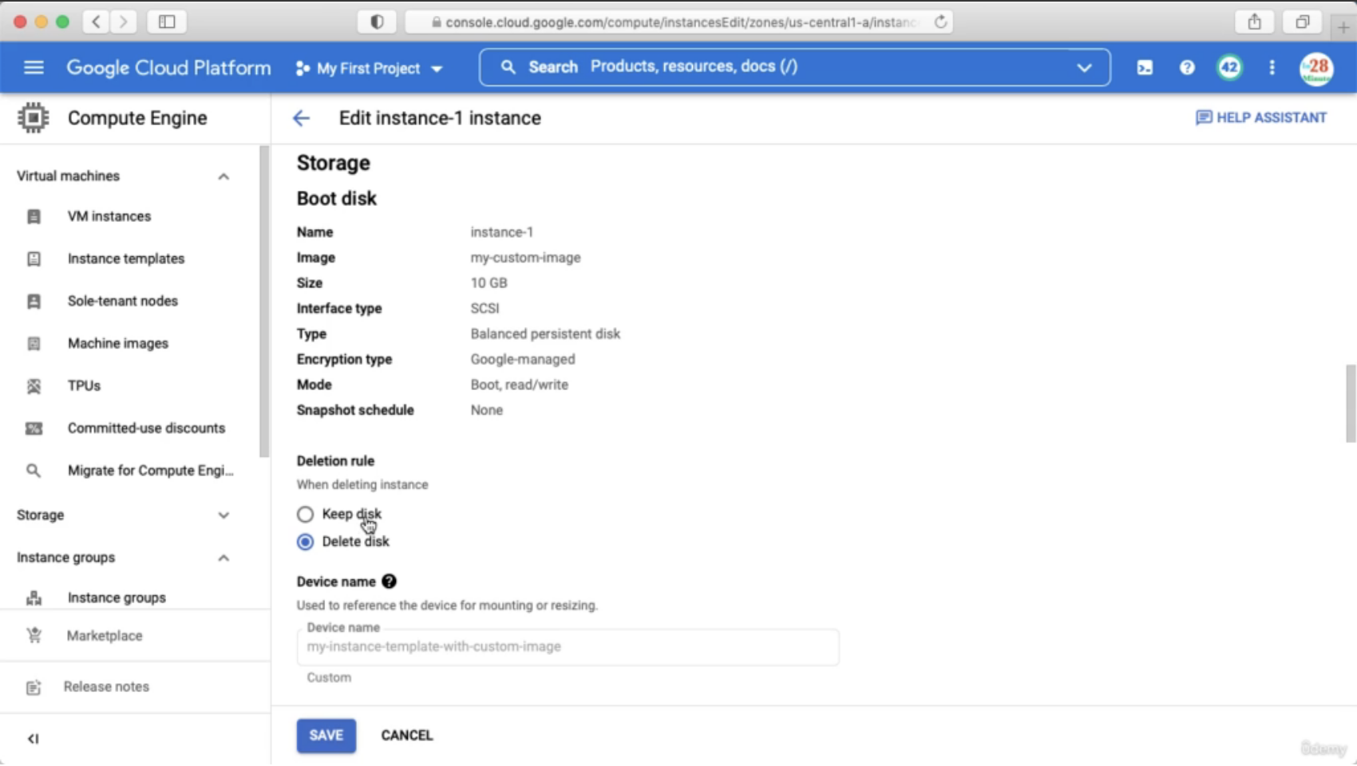The height and width of the screenshot is (766, 1357).
Task: Collapse the Virtual machines section
Action: point(224,176)
